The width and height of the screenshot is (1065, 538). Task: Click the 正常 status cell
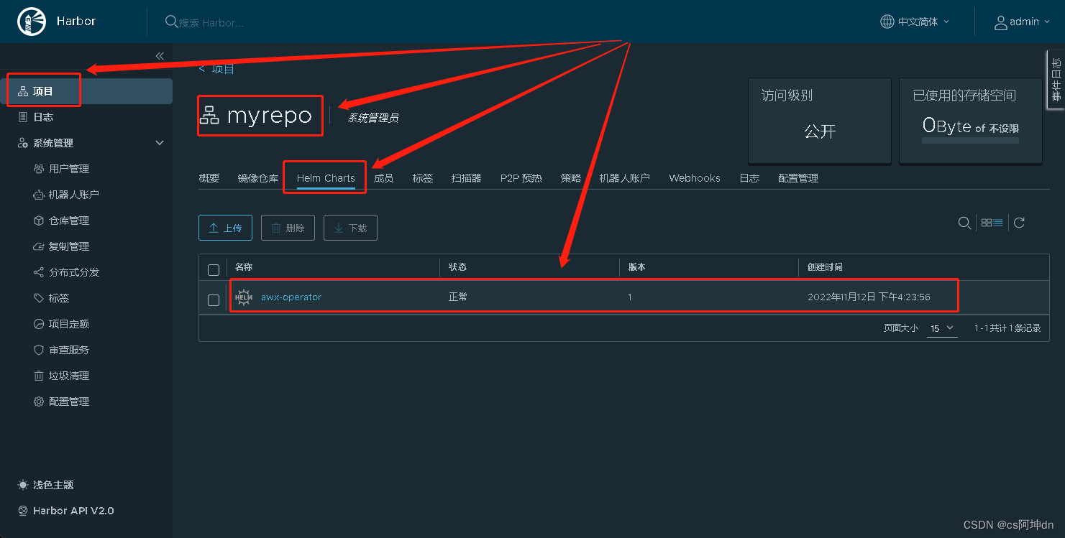pyautogui.click(x=457, y=297)
